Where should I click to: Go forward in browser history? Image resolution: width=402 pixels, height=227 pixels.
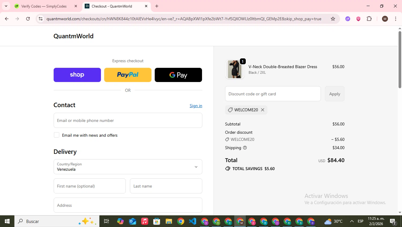point(17,19)
